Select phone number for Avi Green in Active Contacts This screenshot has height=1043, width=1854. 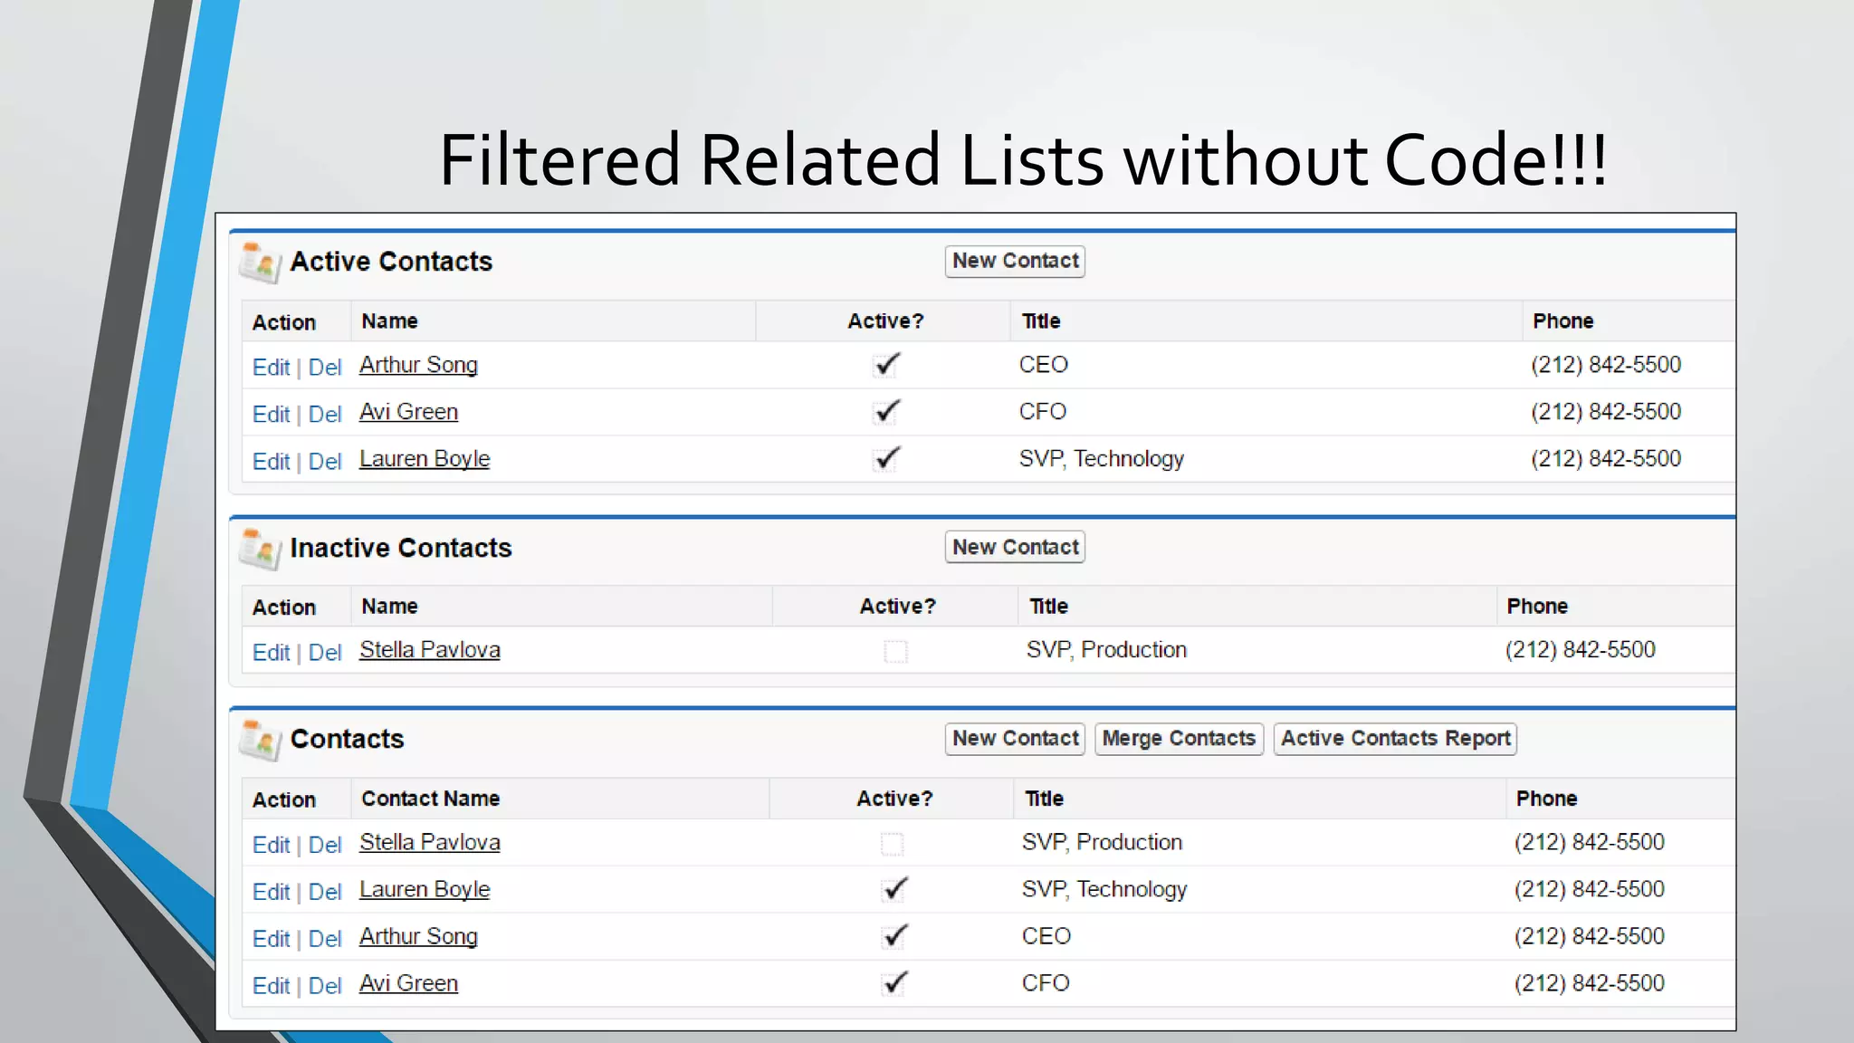(1606, 412)
